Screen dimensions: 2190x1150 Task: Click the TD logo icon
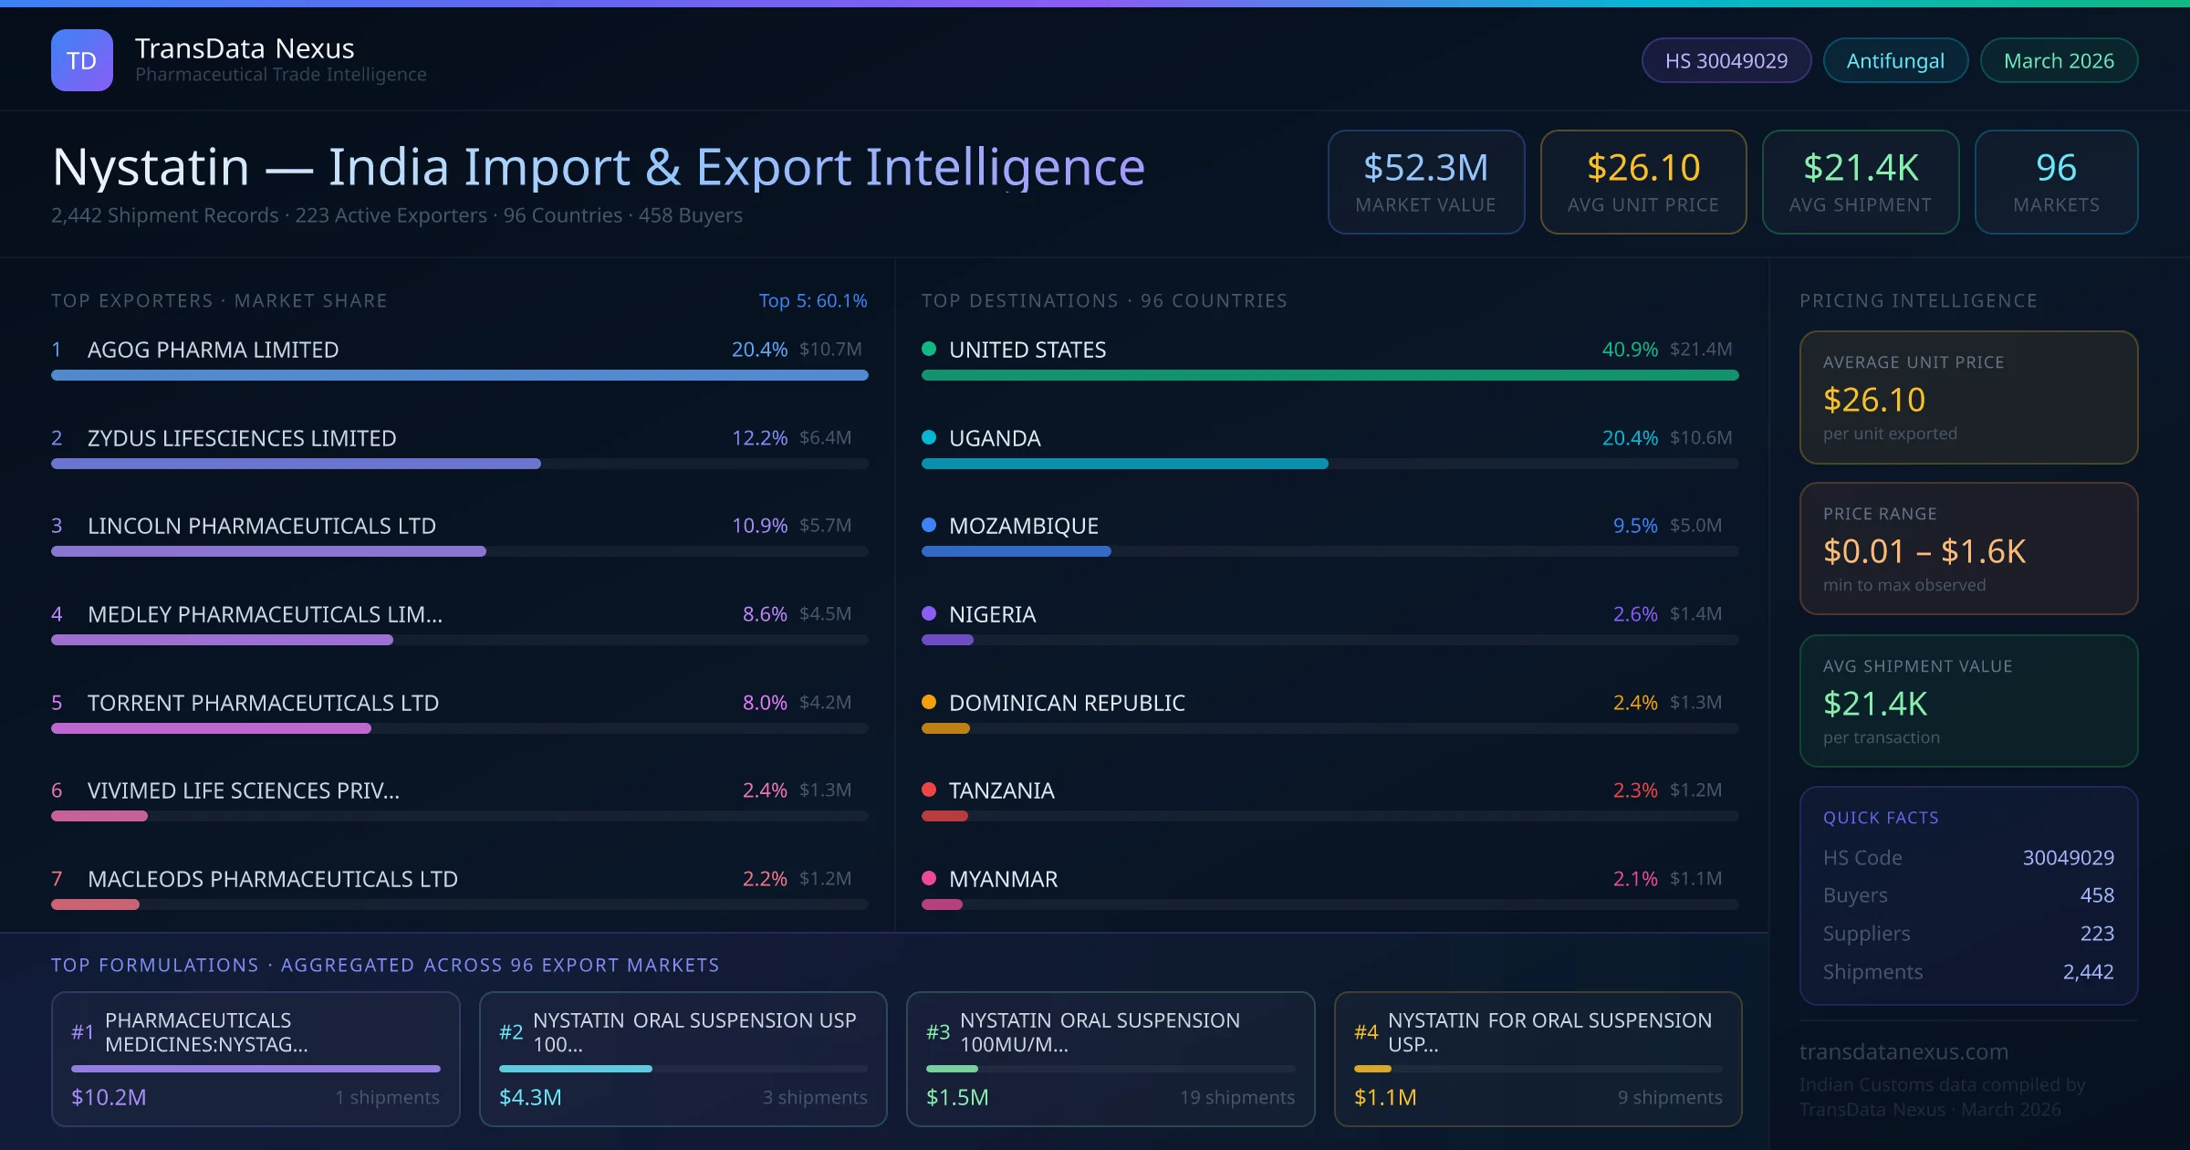click(x=82, y=60)
